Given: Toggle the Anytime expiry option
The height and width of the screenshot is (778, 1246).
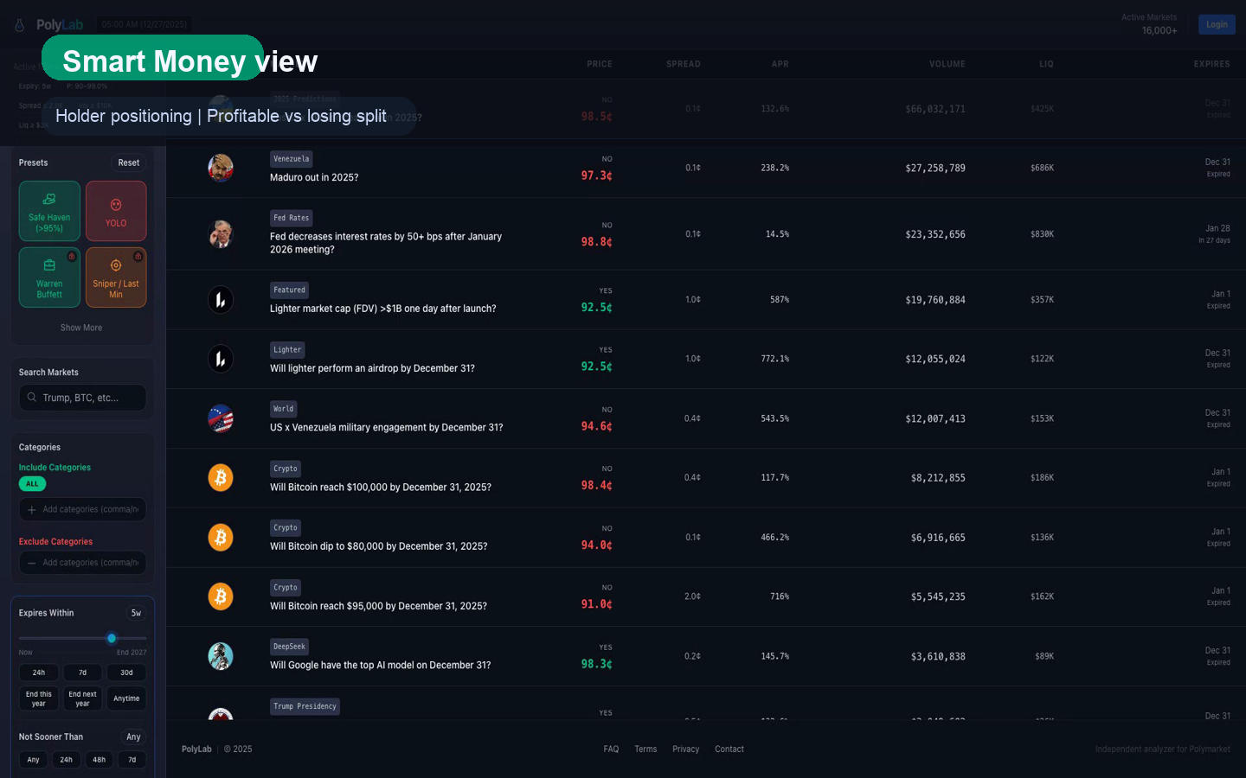Looking at the screenshot, I should pos(126,698).
